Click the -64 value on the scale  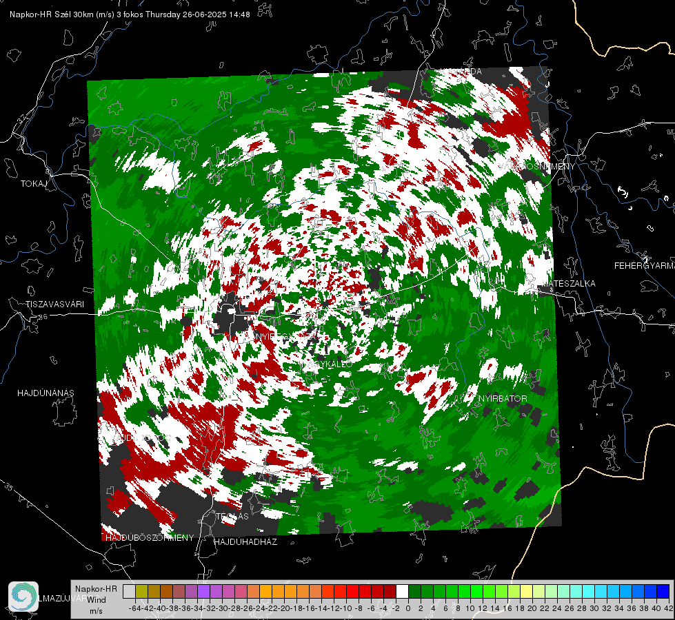click(134, 608)
